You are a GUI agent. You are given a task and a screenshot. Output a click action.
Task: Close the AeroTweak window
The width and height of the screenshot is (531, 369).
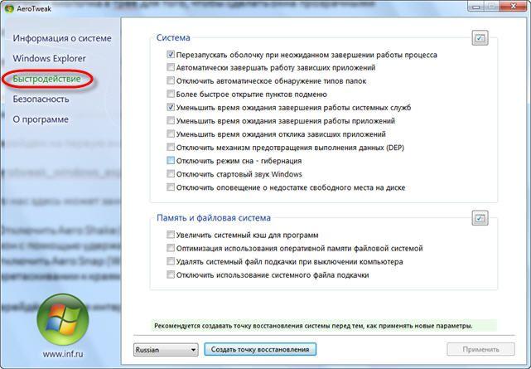(x=513, y=6)
